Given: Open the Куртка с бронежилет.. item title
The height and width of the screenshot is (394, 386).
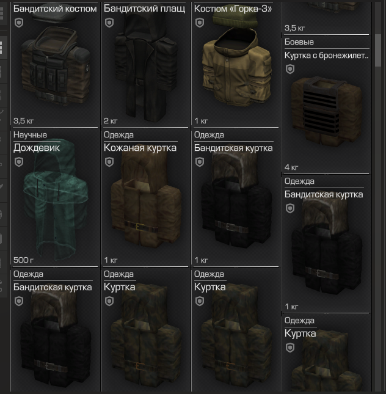Looking at the screenshot, I should point(326,55).
